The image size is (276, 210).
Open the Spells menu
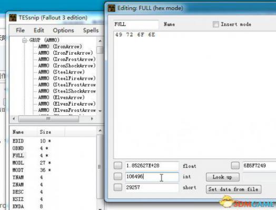[91, 30]
